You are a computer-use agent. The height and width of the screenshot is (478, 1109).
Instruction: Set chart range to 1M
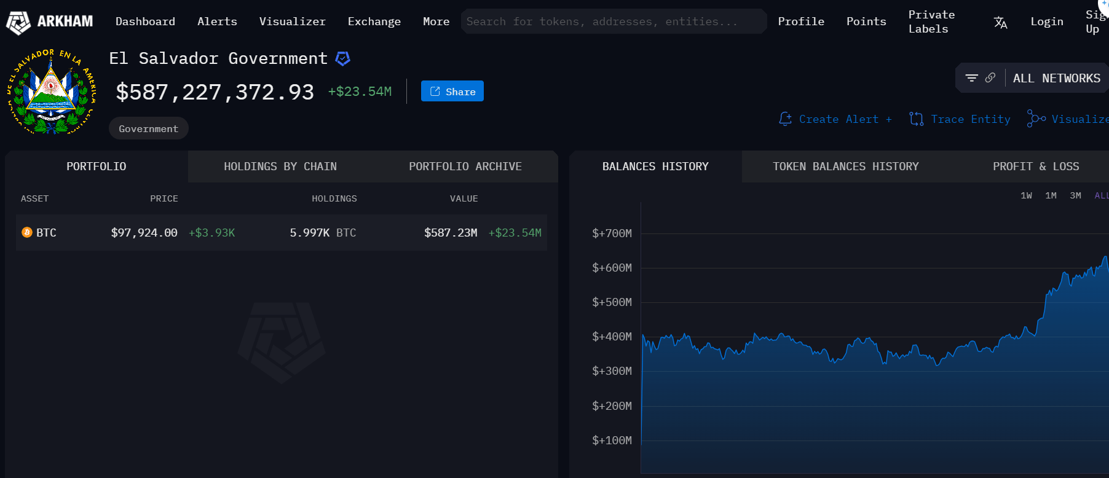pyautogui.click(x=1051, y=195)
